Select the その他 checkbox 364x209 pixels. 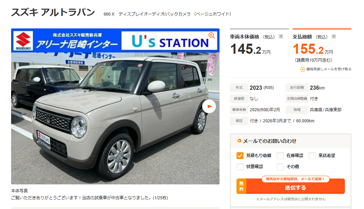(x=280, y=167)
